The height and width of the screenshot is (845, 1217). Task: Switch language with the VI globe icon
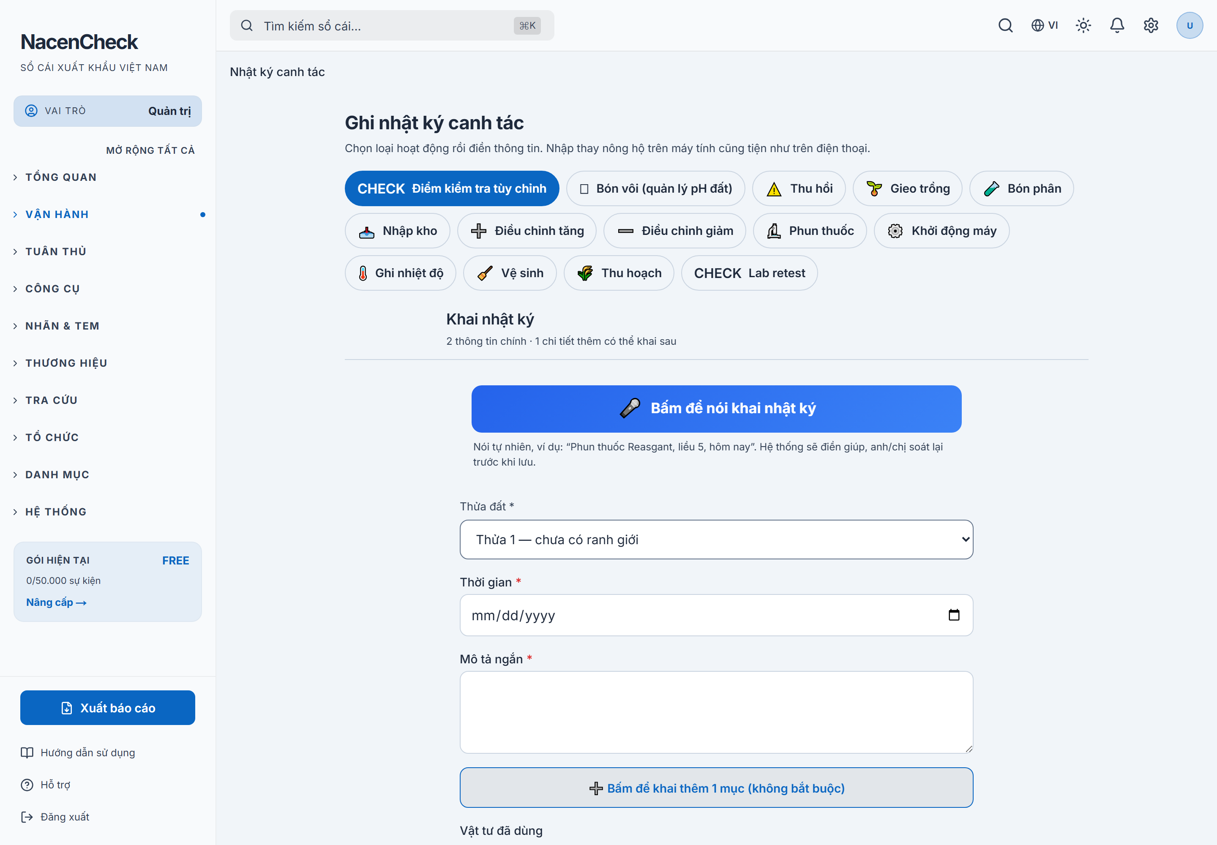coord(1044,25)
